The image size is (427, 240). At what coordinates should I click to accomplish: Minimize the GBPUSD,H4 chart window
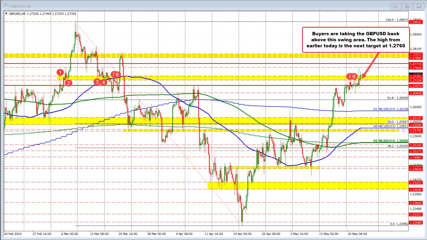(396, 6)
